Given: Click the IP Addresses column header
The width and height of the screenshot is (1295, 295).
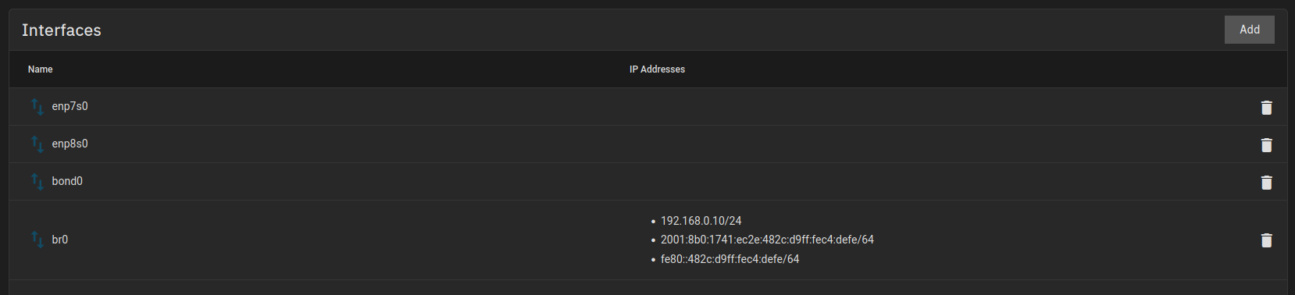Looking at the screenshot, I should click(x=657, y=69).
